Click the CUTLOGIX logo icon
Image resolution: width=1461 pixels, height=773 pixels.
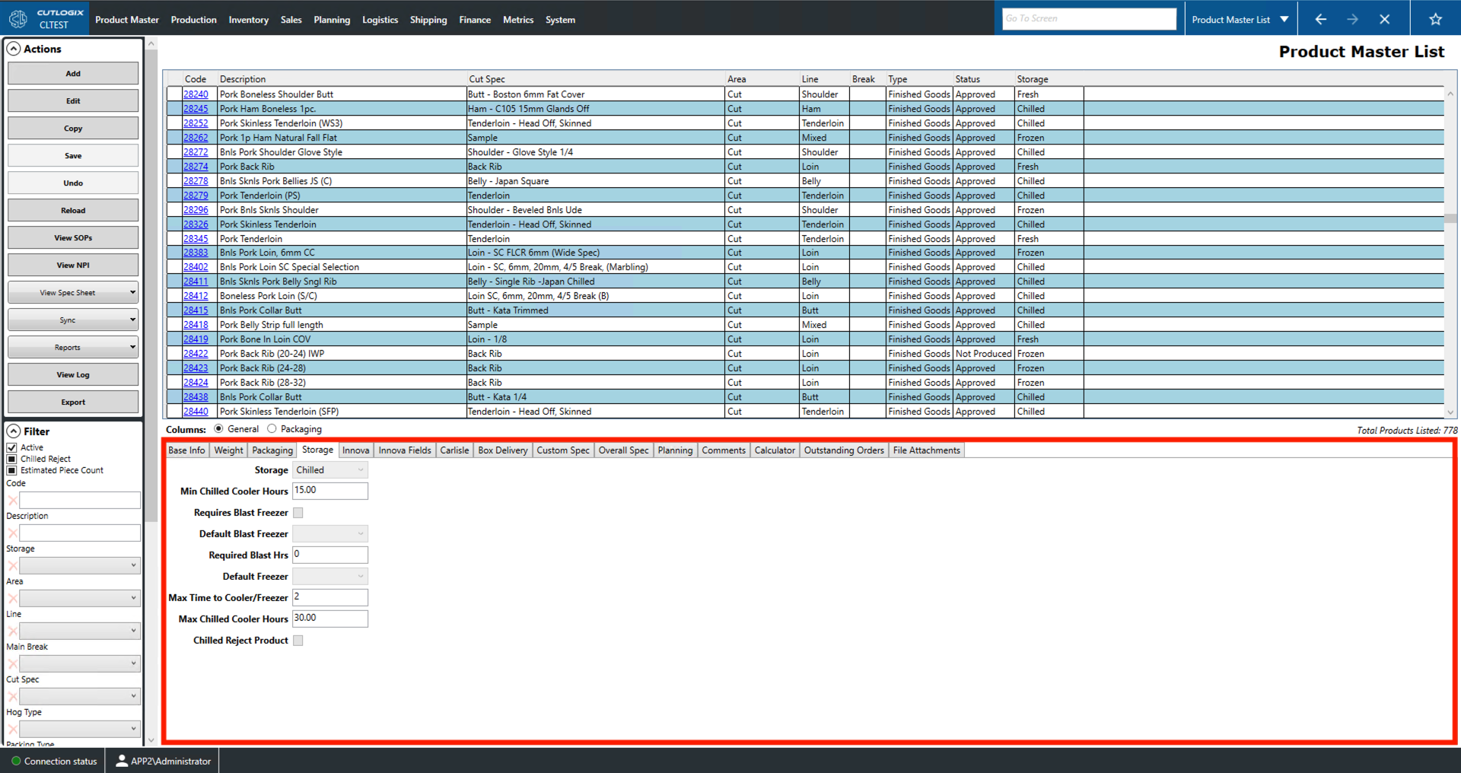pyautogui.click(x=18, y=18)
